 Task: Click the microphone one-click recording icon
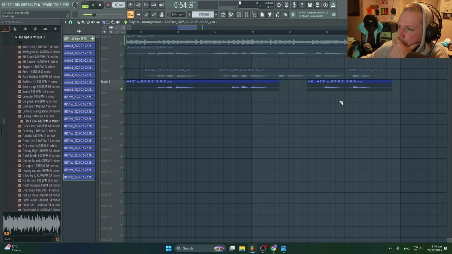(x=294, y=5)
